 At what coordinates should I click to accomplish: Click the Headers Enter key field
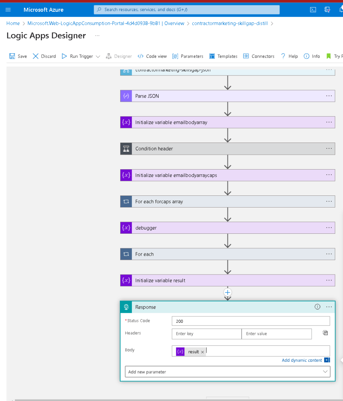pos(206,334)
